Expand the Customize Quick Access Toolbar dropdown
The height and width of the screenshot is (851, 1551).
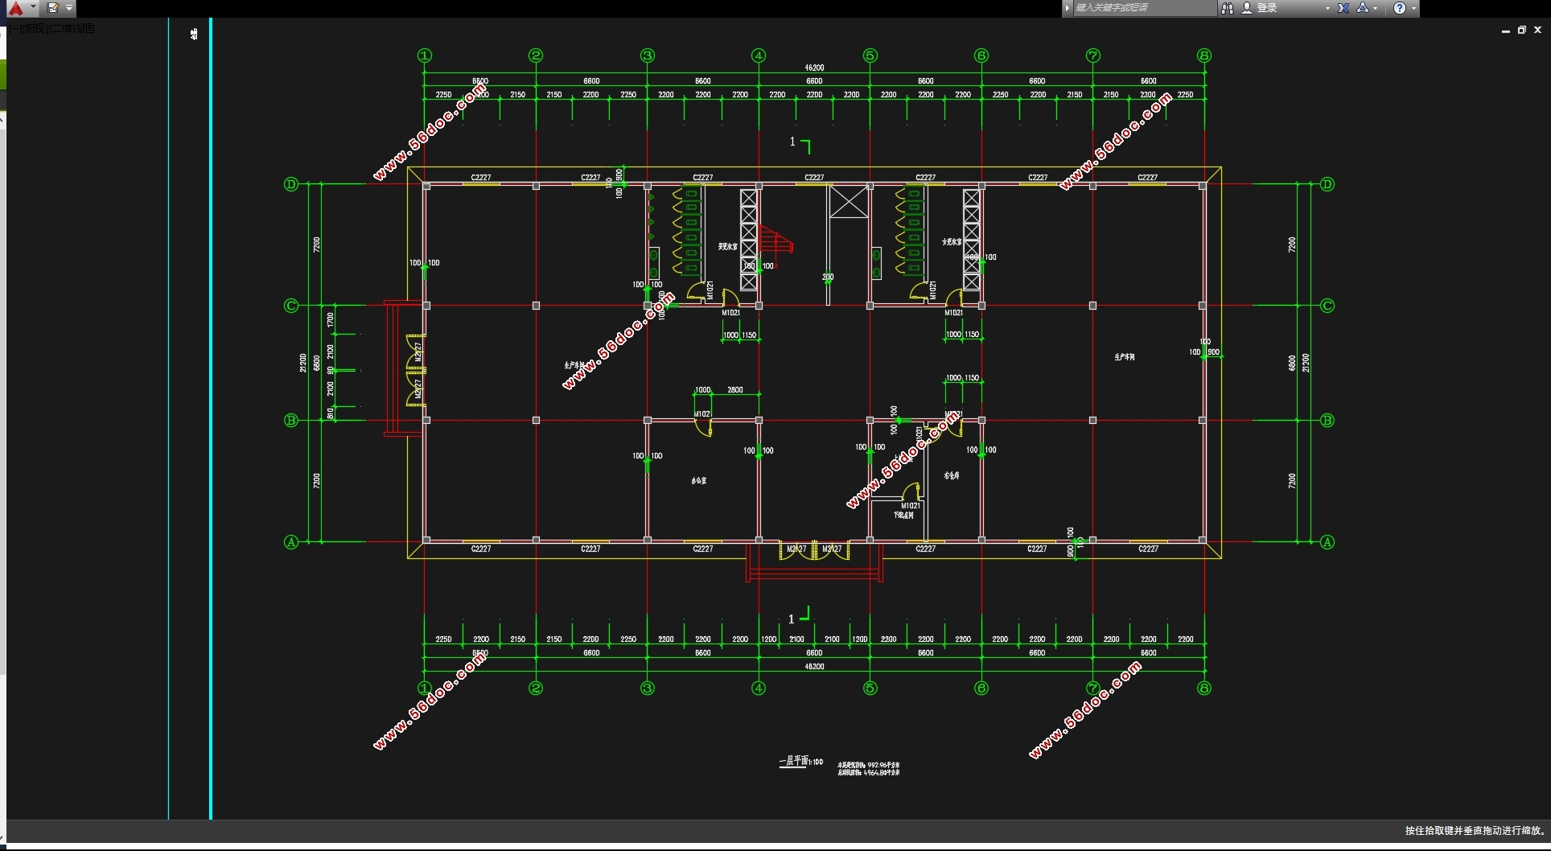point(69,8)
